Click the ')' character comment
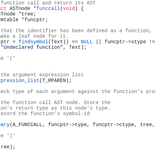The height and width of the screenshot is (156, 156). [x=11, y=136]
